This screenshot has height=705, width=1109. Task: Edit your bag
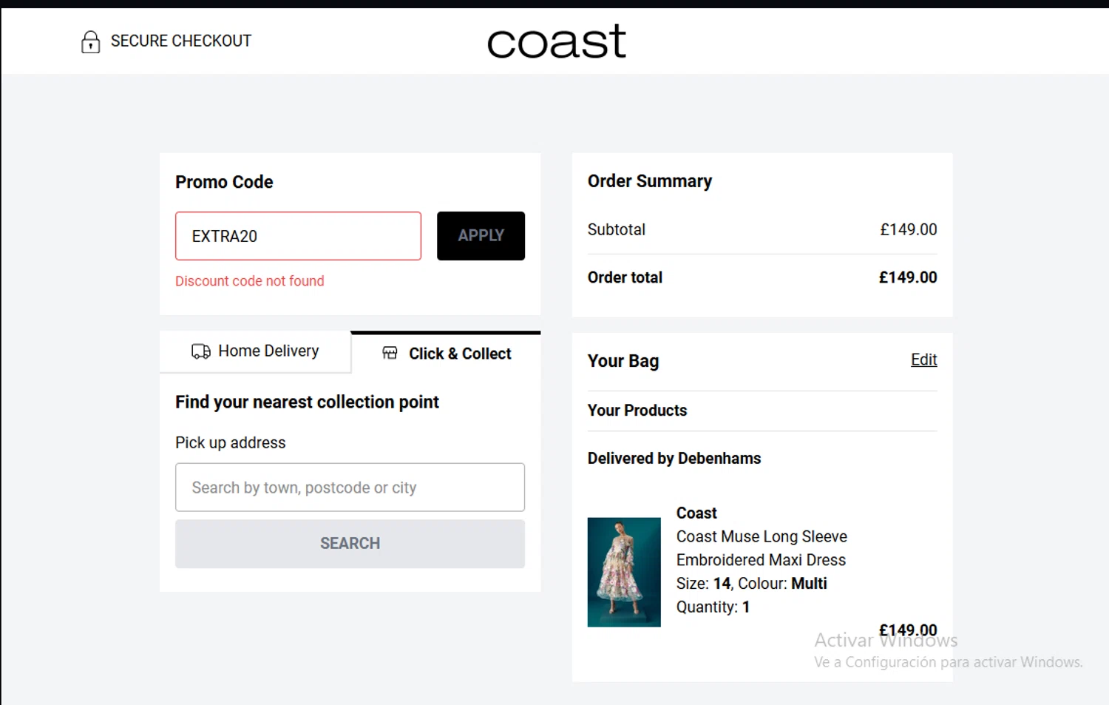tap(923, 360)
